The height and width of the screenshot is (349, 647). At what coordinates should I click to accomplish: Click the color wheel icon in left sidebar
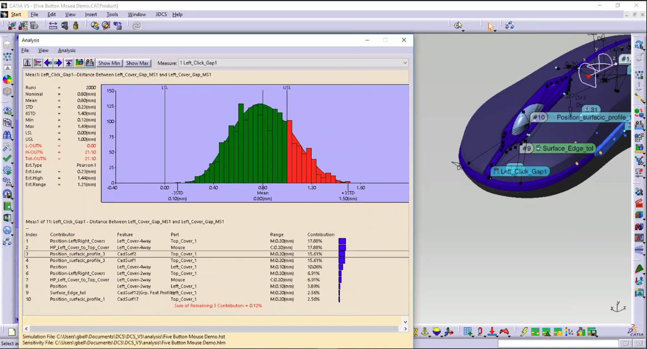click(7, 79)
